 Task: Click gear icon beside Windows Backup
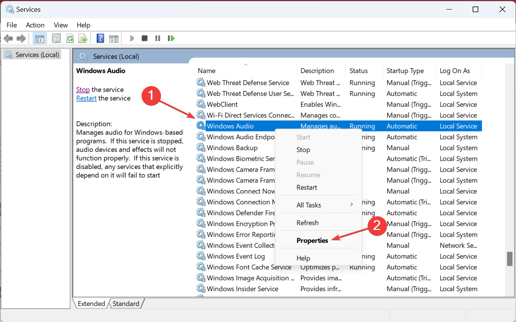tap(201, 148)
